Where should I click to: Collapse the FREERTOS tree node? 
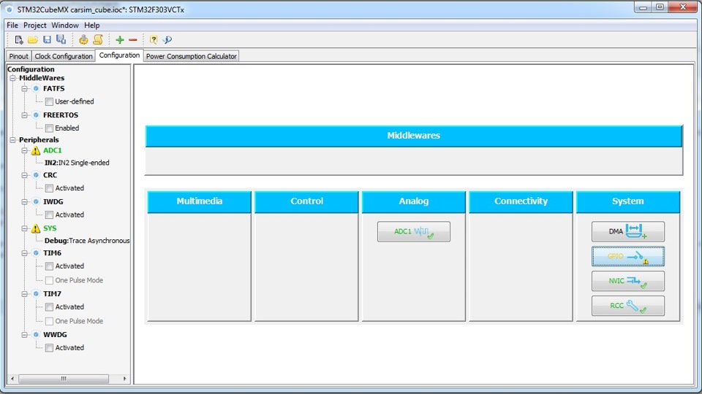click(25, 115)
